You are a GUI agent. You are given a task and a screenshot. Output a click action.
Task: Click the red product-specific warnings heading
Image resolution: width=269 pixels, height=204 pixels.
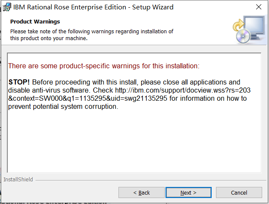(x=104, y=66)
